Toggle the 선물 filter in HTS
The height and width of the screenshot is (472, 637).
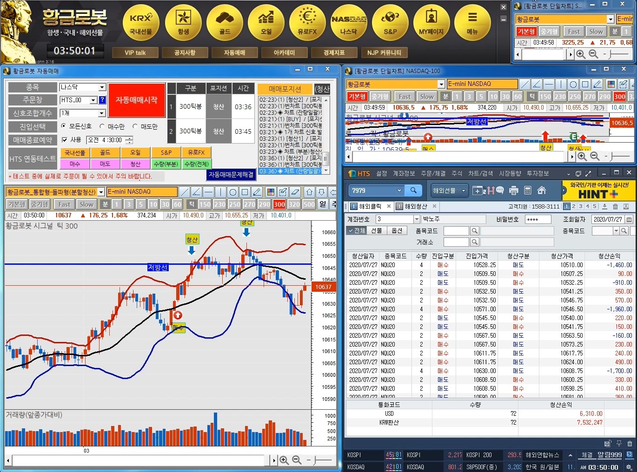coord(376,231)
